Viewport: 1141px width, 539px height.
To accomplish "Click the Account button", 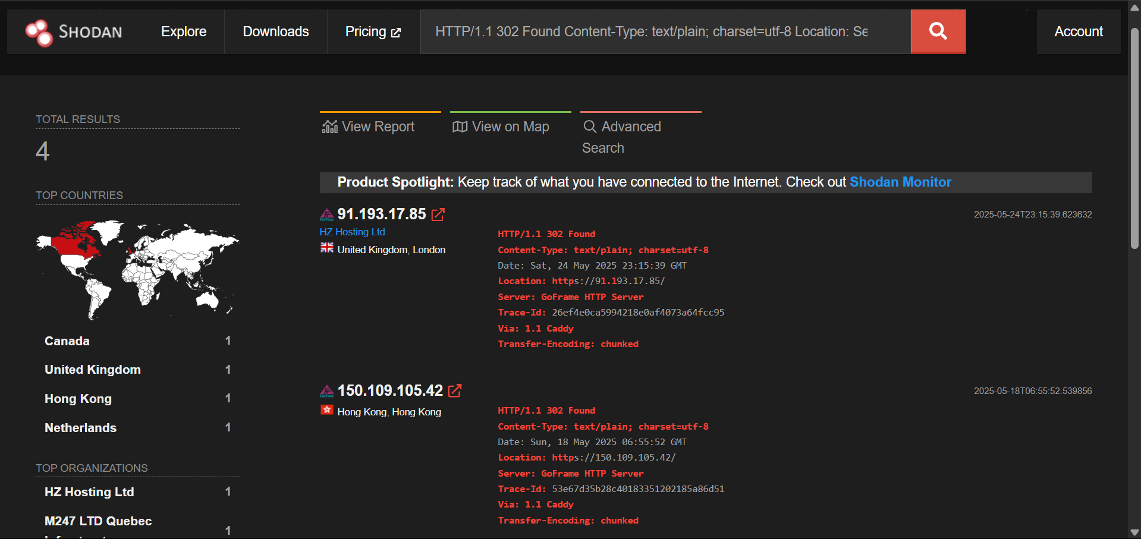I will 1078,31.
